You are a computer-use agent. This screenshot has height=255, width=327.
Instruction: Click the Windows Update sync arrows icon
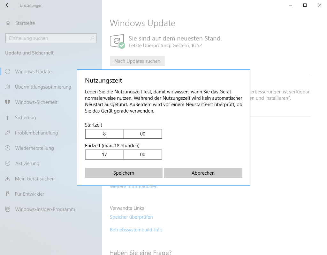pyautogui.click(x=8, y=71)
